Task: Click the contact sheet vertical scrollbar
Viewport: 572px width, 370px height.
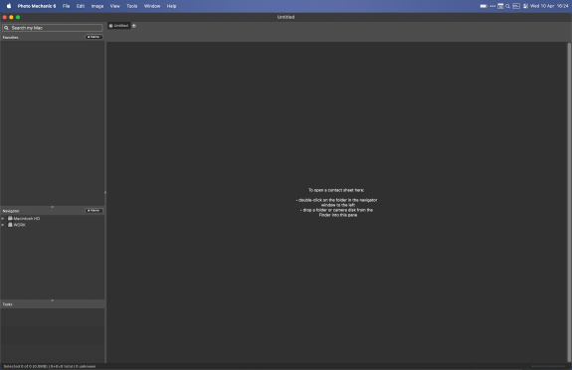Action: (569, 202)
